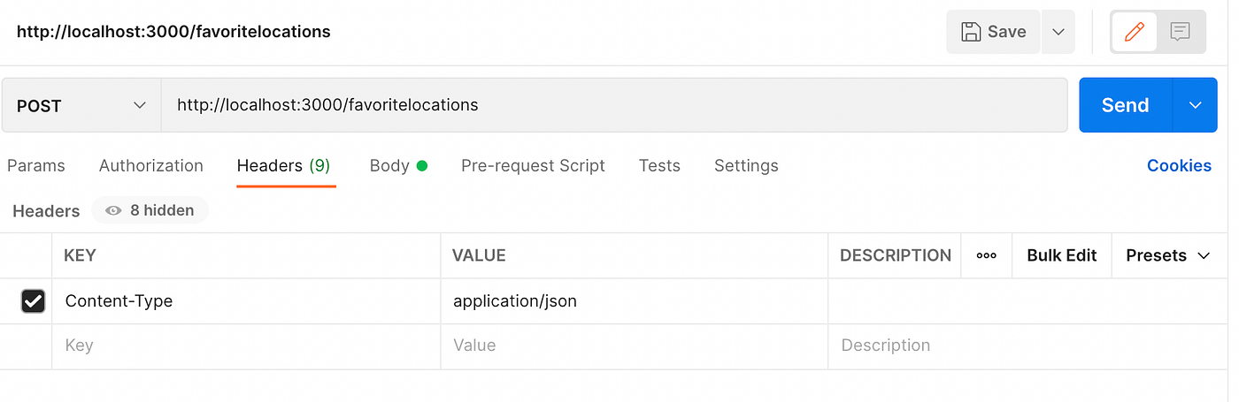Open the Pre-request Script tab
The height and width of the screenshot is (402, 1239).
tap(533, 166)
